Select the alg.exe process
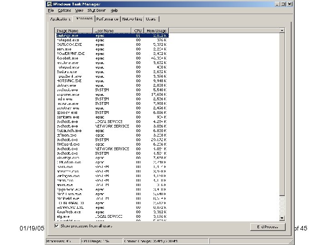The image size is (327, 245). tap(112, 217)
